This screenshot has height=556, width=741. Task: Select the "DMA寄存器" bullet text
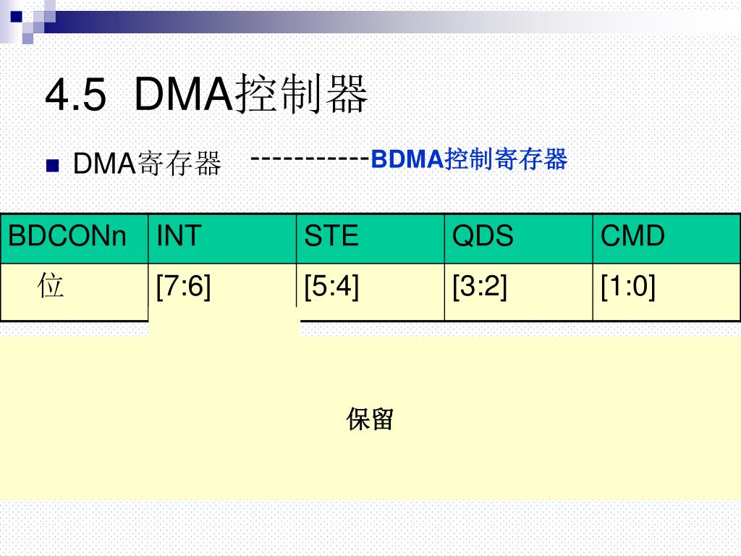tap(147, 164)
